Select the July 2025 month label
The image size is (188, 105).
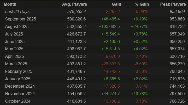click(x=14, y=34)
